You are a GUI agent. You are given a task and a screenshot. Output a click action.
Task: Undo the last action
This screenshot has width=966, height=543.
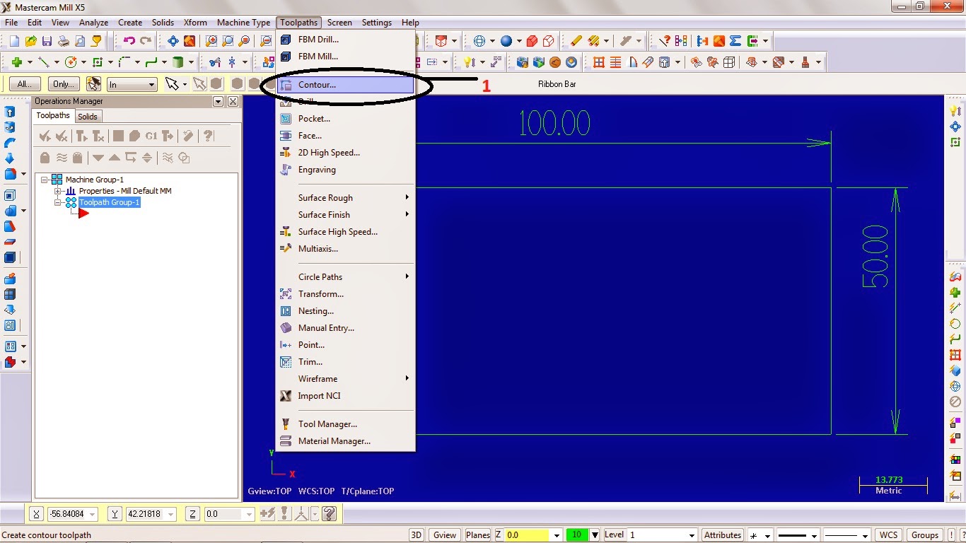click(129, 41)
